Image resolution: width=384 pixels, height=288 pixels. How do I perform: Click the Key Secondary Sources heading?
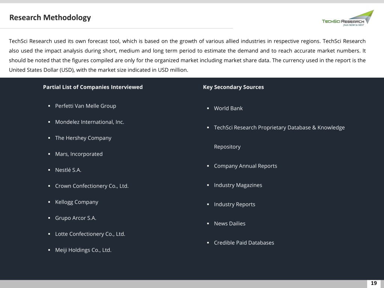[x=233, y=87]
